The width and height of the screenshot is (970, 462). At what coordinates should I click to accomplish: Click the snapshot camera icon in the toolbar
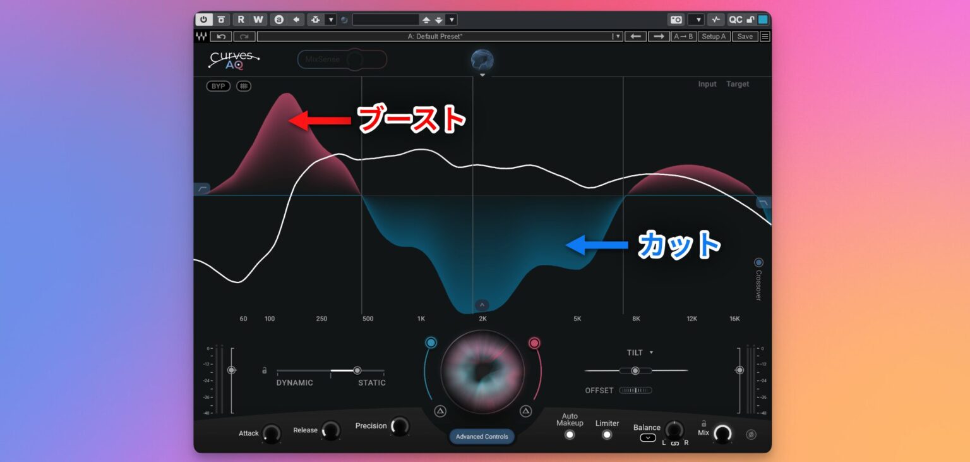677,20
